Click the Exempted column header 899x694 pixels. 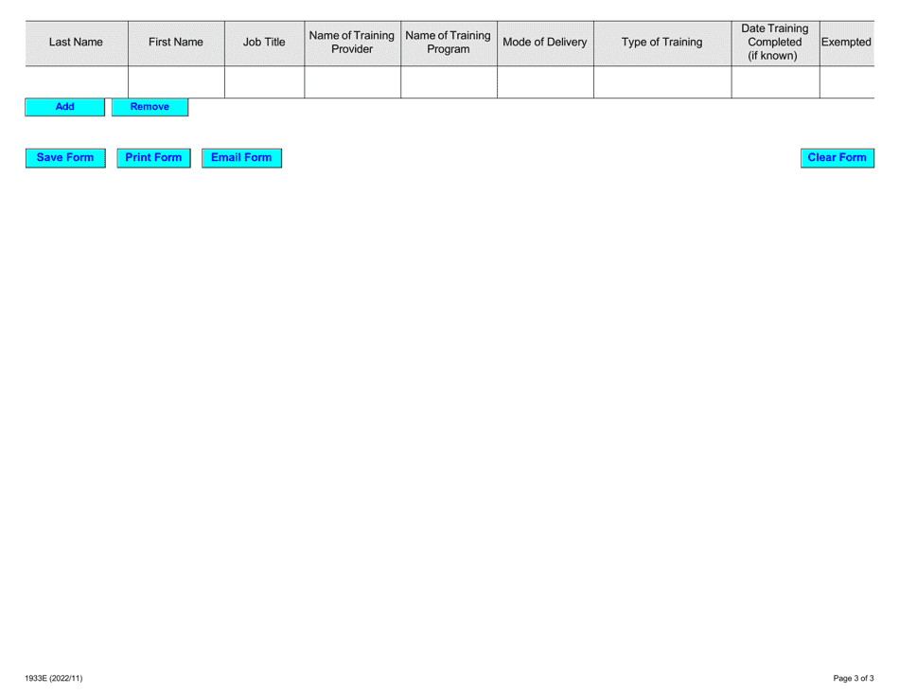tap(847, 42)
